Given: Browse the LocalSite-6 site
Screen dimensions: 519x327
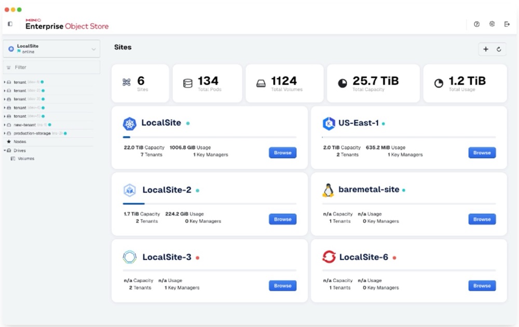Looking at the screenshot, I should 482,285.
